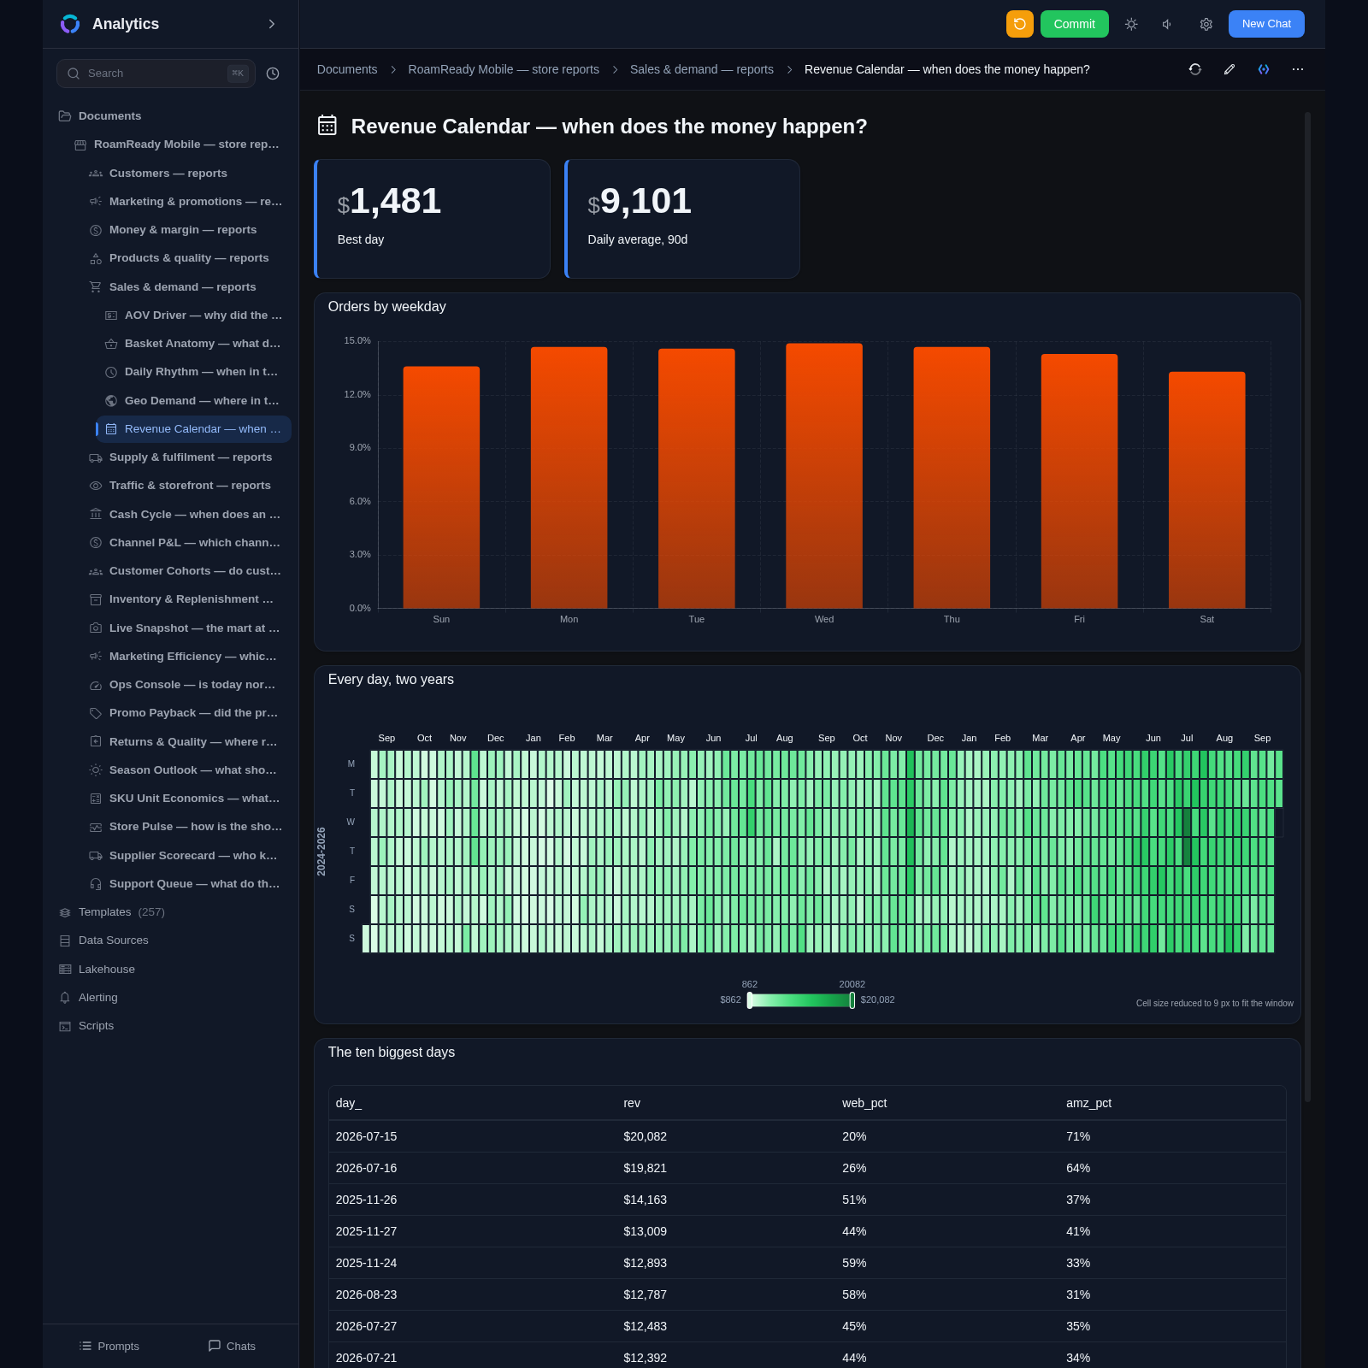Switch to Chats tab

232,1346
